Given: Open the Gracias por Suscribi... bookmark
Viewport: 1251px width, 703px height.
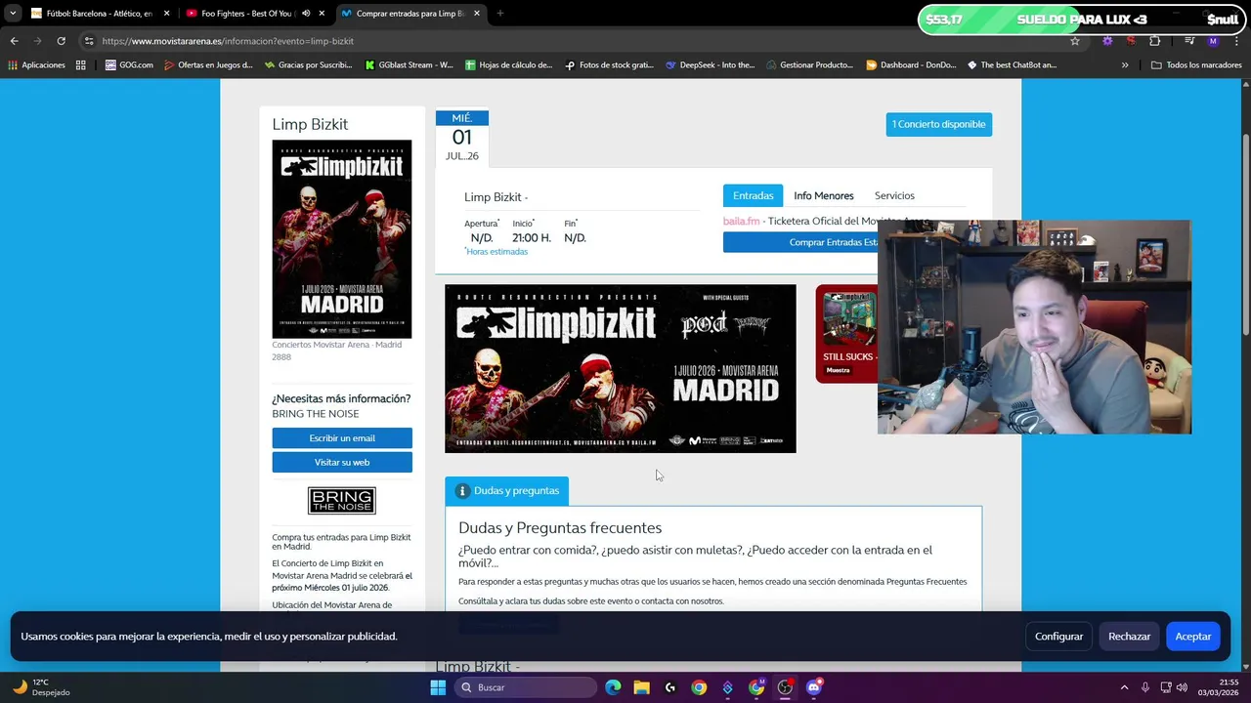Looking at the screenshot, I should tap(308, 64).
